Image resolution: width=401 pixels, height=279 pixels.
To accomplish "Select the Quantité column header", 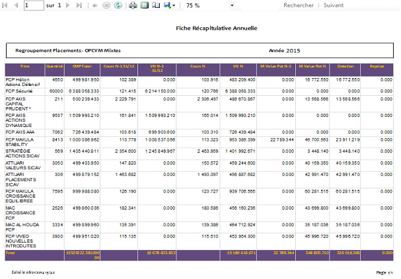I will coord(54,69).
